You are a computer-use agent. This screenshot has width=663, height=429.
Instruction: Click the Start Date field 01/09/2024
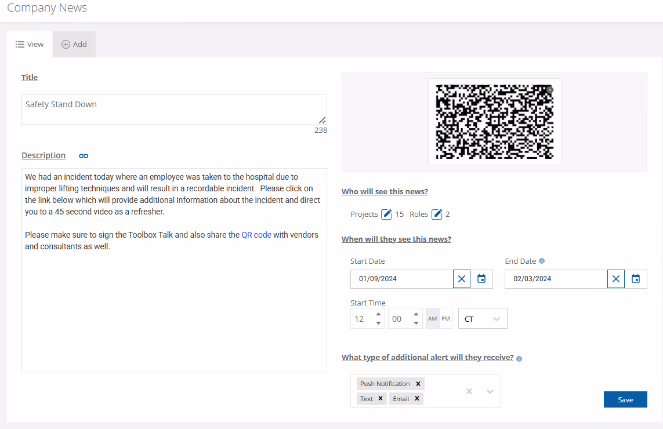[402, 279]
